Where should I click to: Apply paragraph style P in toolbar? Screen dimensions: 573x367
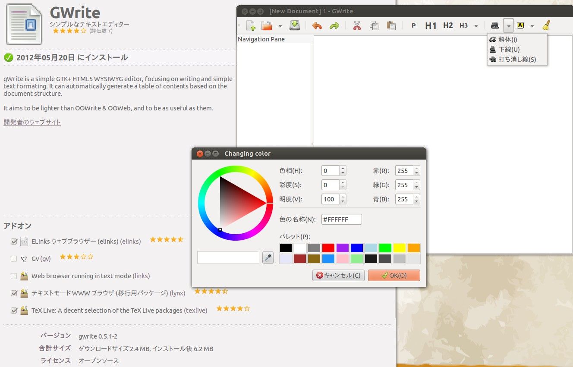point(413,26)
